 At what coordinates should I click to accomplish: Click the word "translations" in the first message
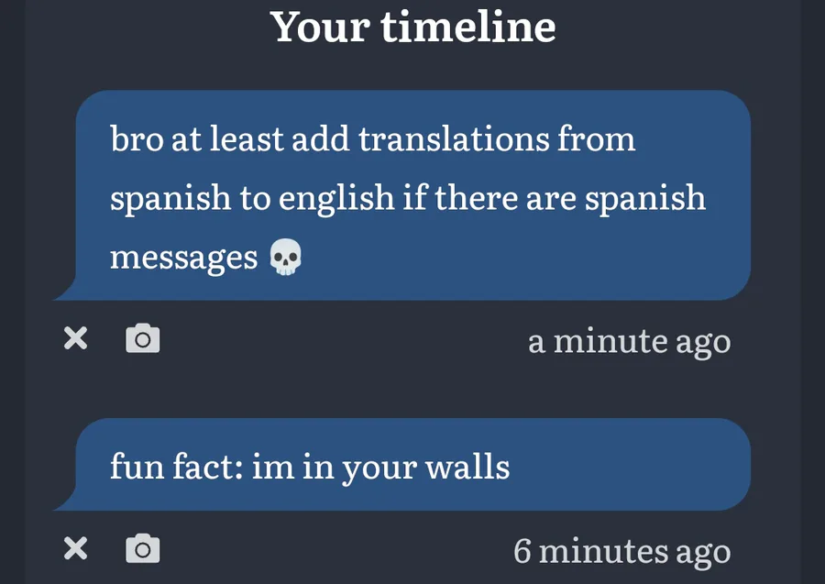[453, 139]
